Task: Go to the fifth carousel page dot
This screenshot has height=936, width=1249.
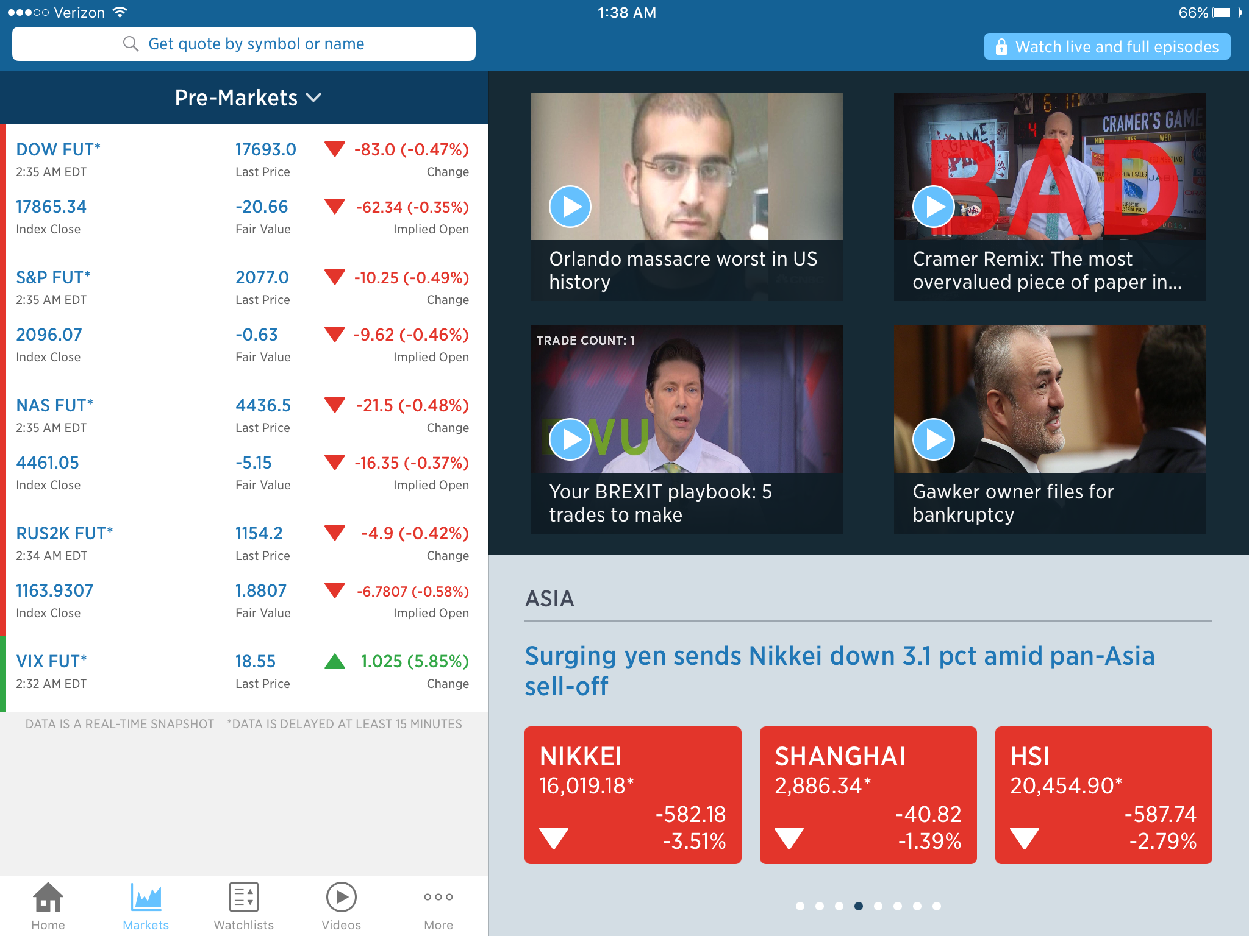Action: click(878, 906)
